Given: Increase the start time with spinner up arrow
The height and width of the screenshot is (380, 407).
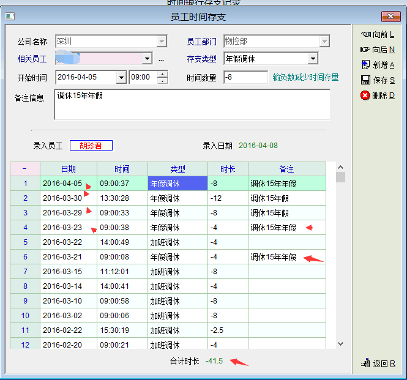Looking at the screenshot, I should (162, 74).
